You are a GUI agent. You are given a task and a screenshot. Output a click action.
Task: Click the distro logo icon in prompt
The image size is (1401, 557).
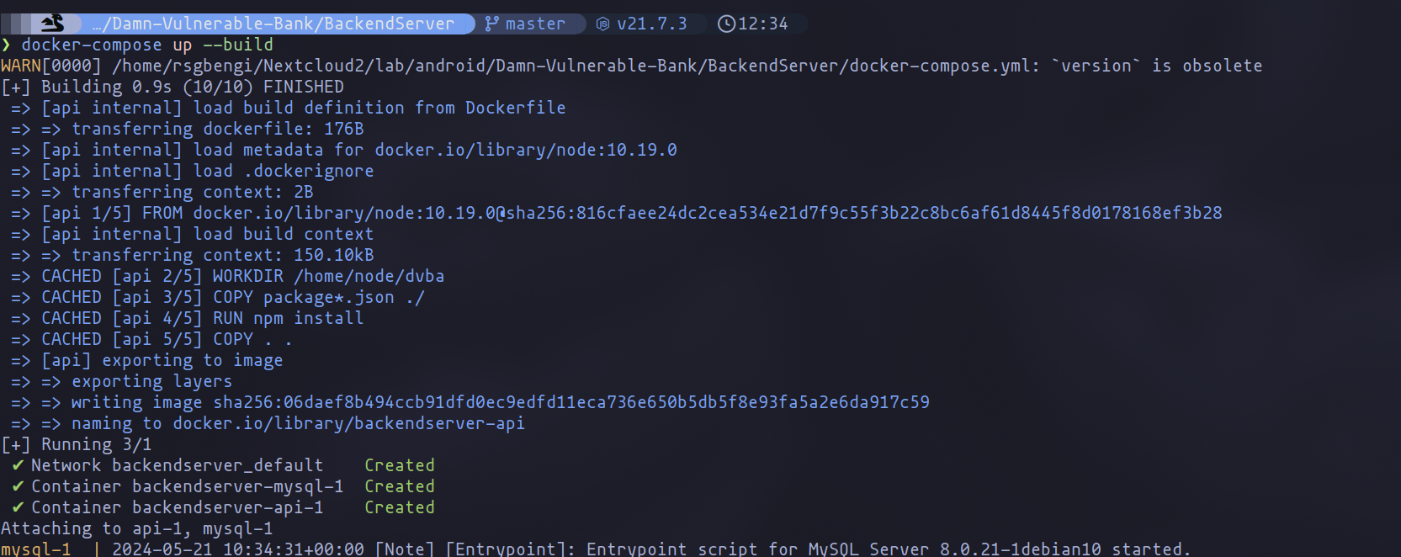[52, 24]
